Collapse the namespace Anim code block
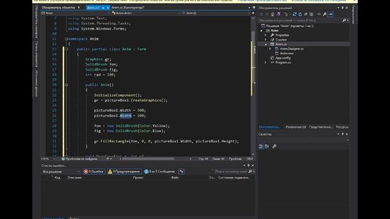Screen dimensions: 390x219 pyautogui.click(x=66, y=39)
